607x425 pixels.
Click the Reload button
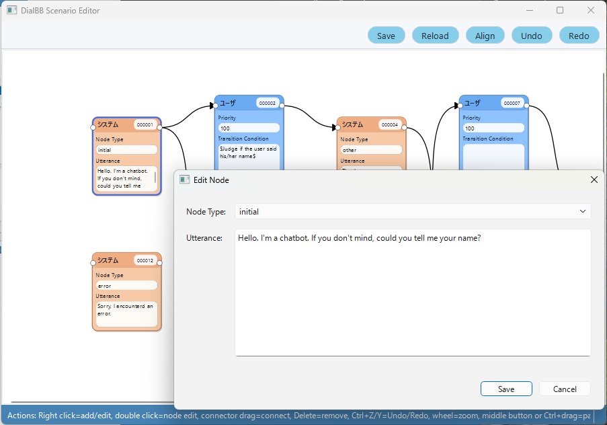coord(435,36)
